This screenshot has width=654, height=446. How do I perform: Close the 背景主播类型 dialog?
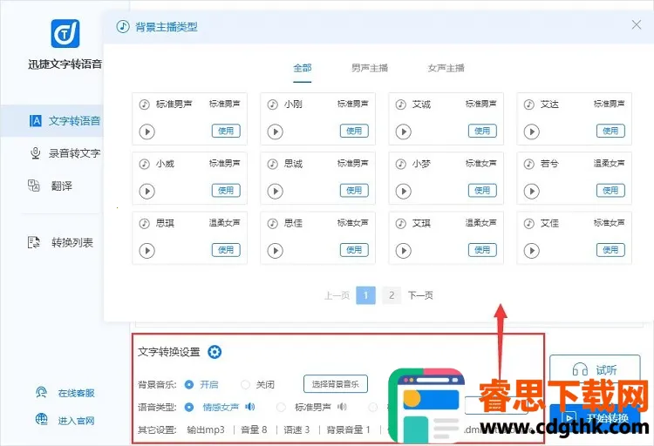tap(637, 25)
